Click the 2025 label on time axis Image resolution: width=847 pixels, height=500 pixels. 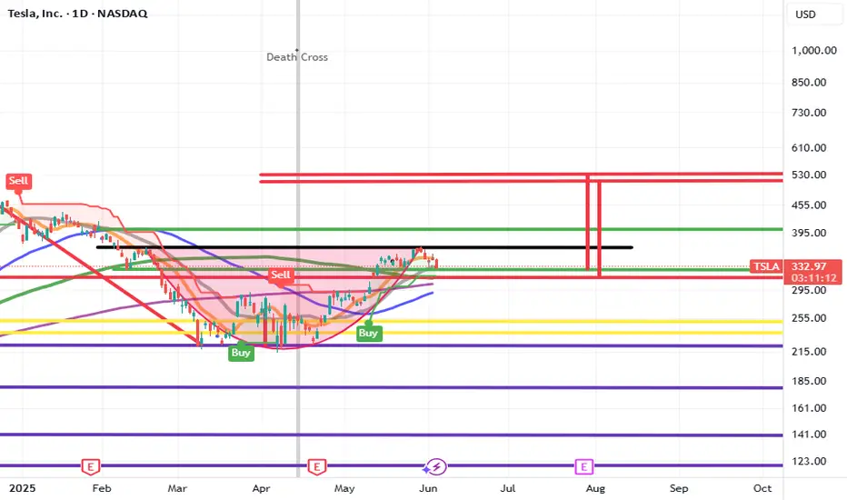click(22, 489)
